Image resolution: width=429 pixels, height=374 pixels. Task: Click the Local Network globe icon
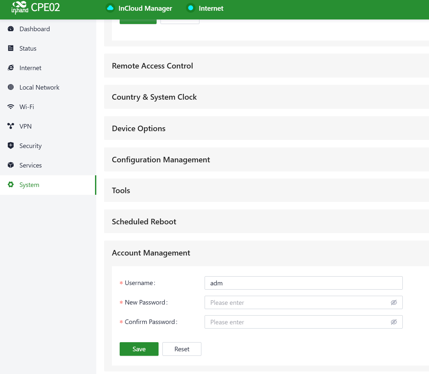(x=11, y=87)
